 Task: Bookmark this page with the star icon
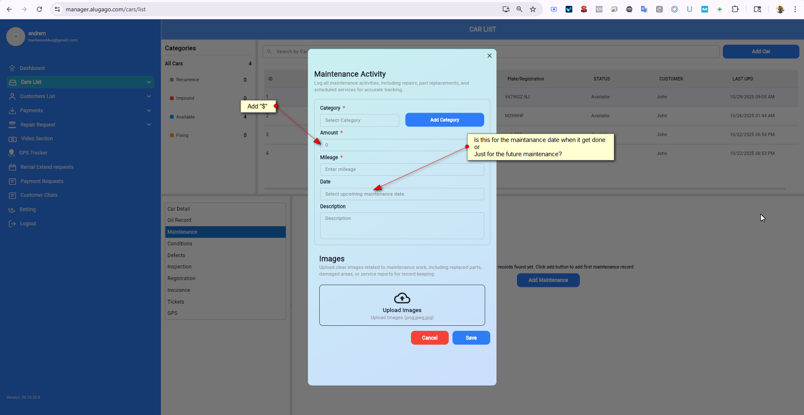(x=533, y=9)
